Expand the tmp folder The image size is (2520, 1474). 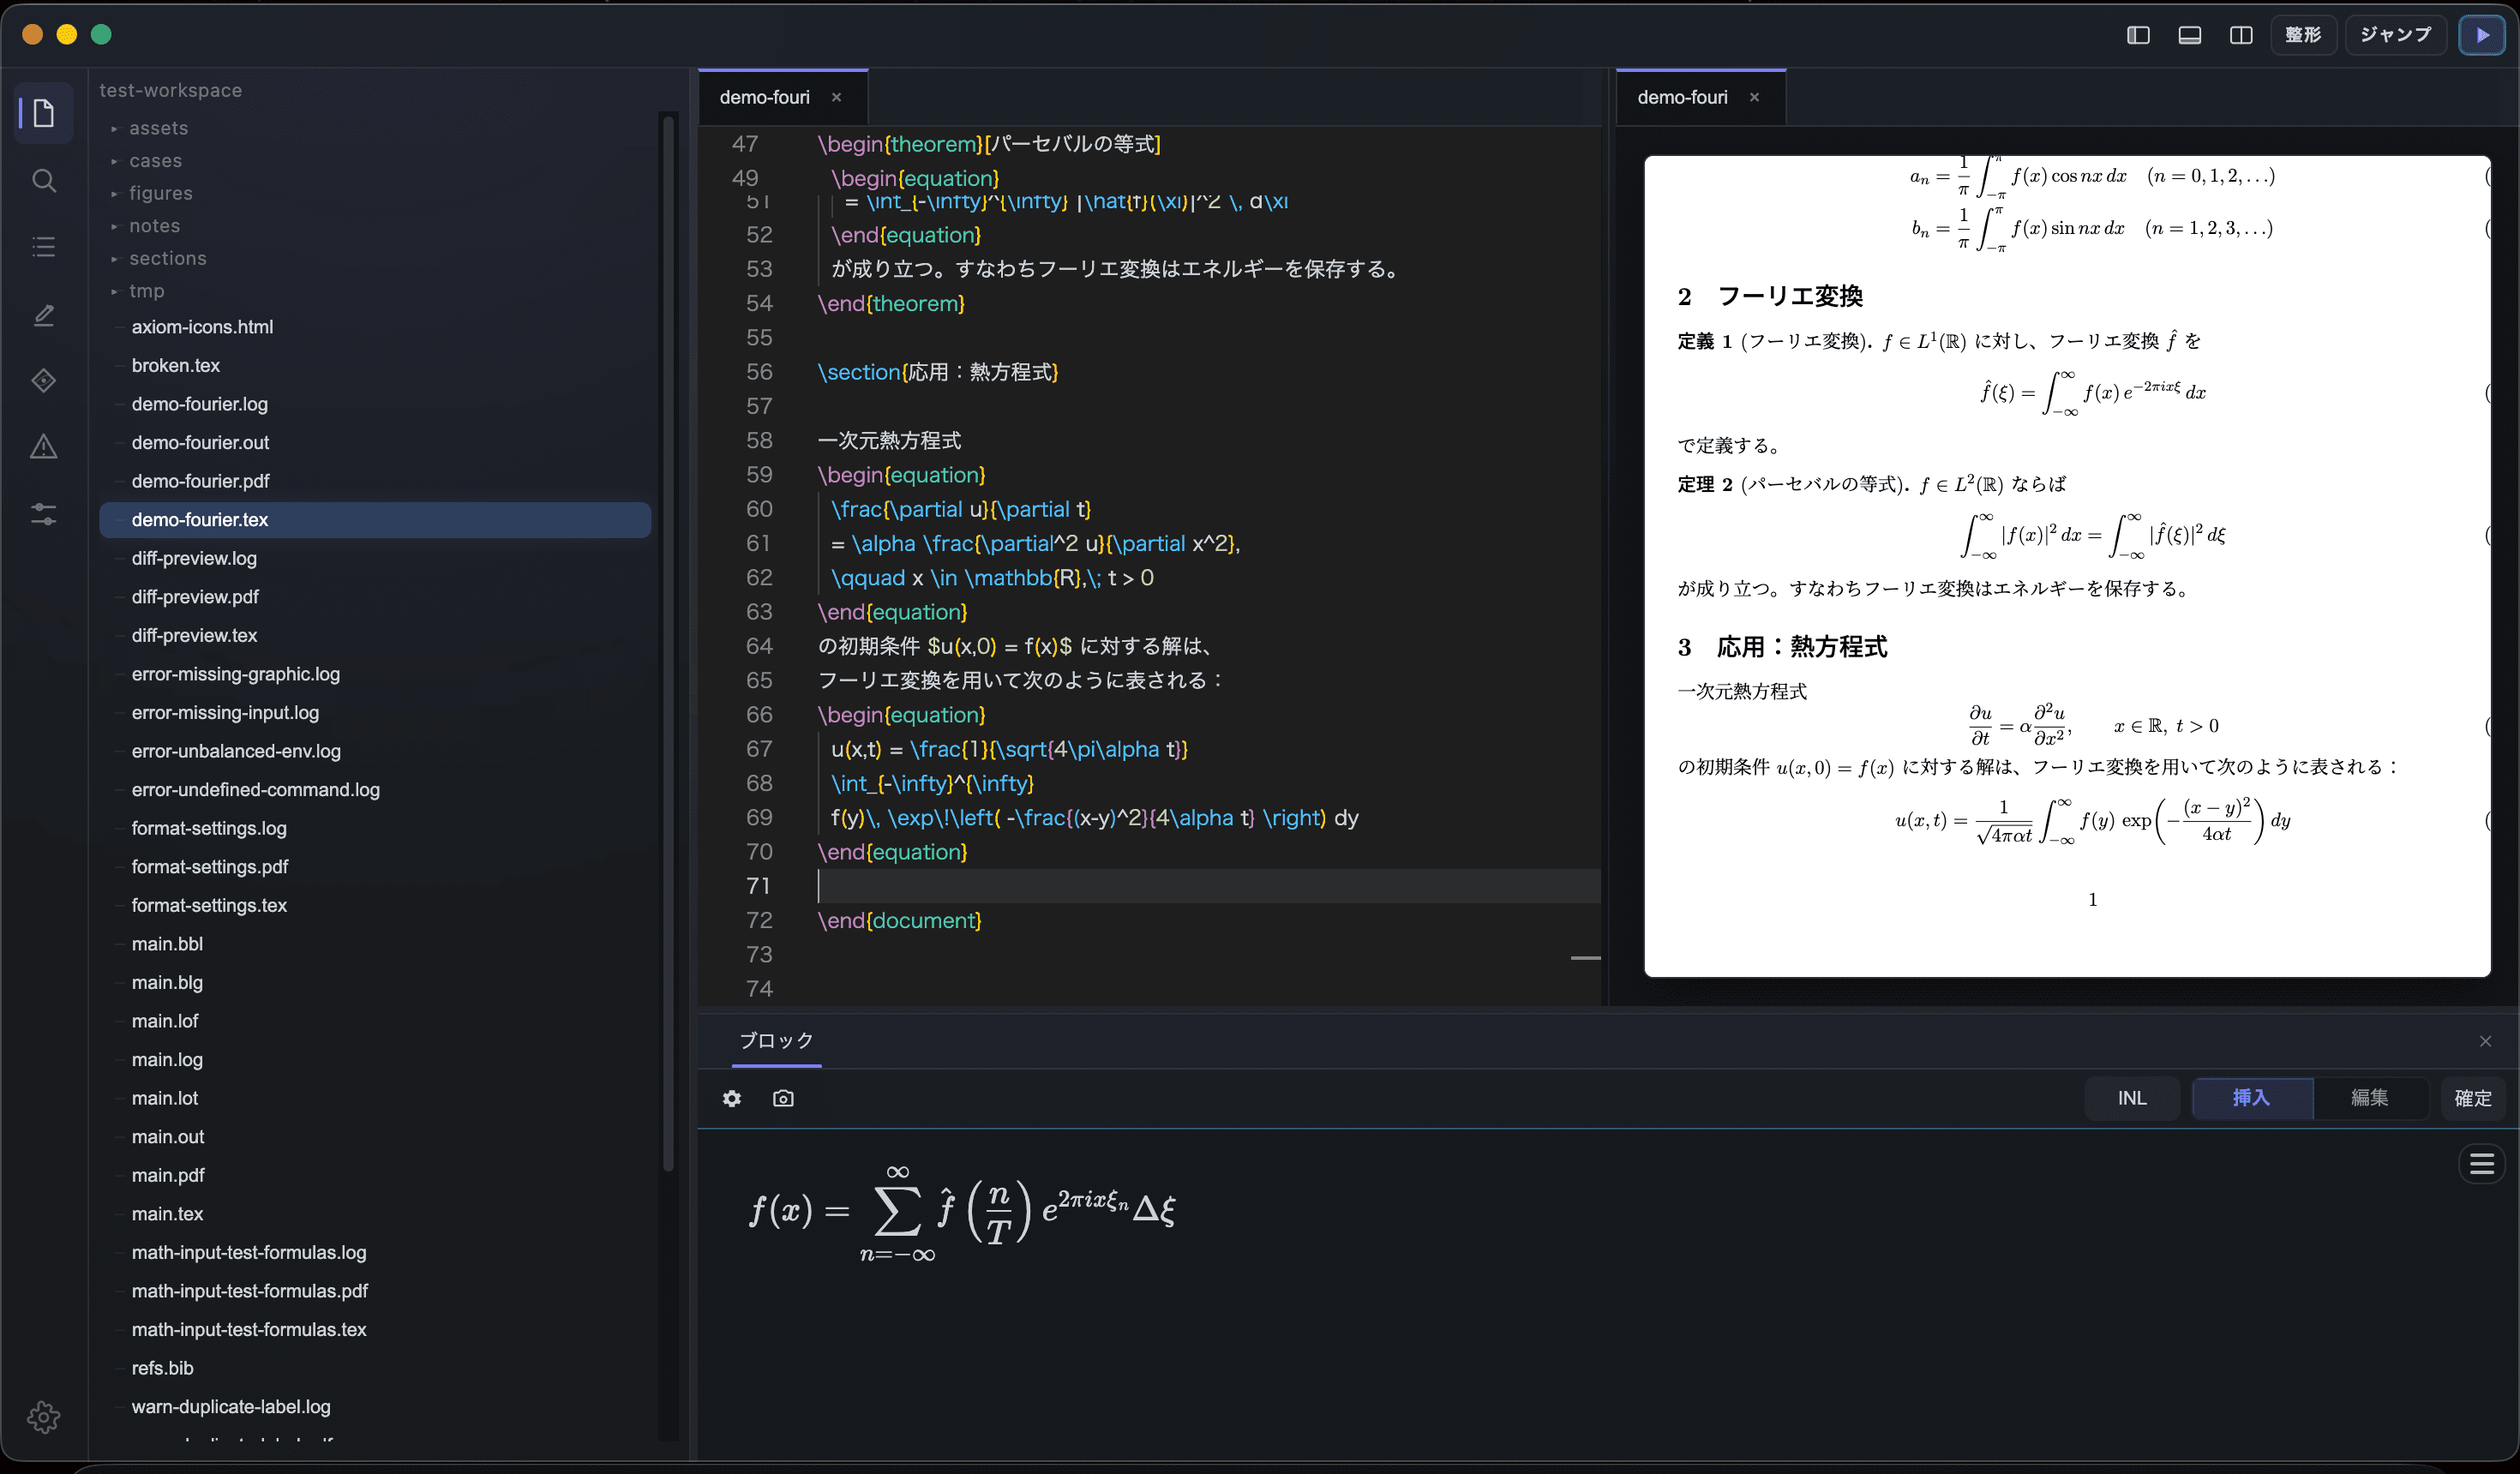point(146,291)
